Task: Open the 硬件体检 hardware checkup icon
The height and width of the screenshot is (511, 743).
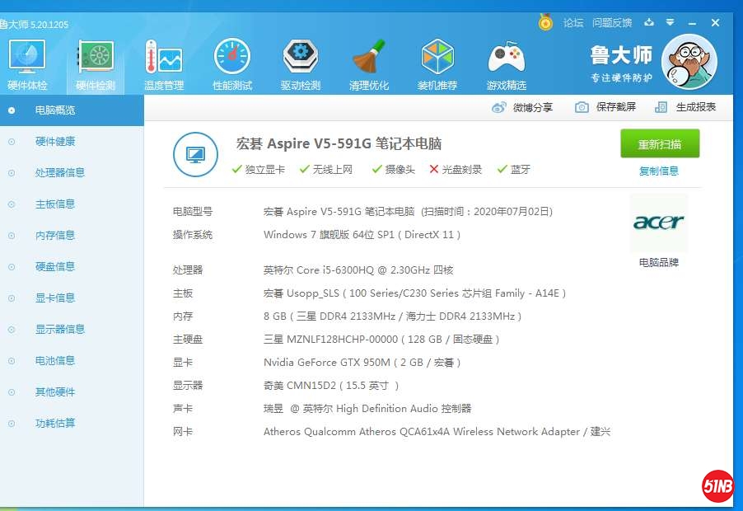Action: point(27,58)
